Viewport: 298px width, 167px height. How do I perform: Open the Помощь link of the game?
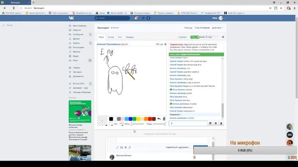pos(188,28)
